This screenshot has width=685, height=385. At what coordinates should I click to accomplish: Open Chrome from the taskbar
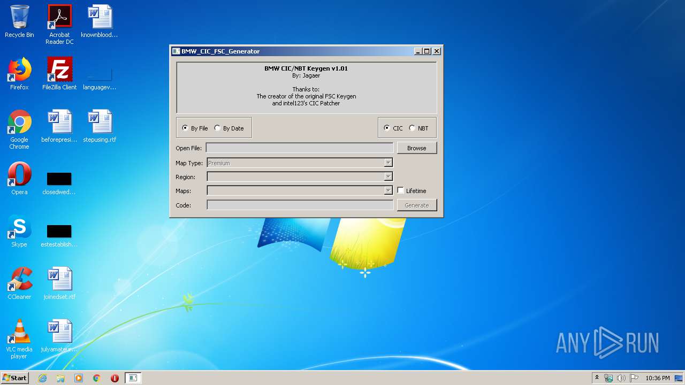[97, 378]
